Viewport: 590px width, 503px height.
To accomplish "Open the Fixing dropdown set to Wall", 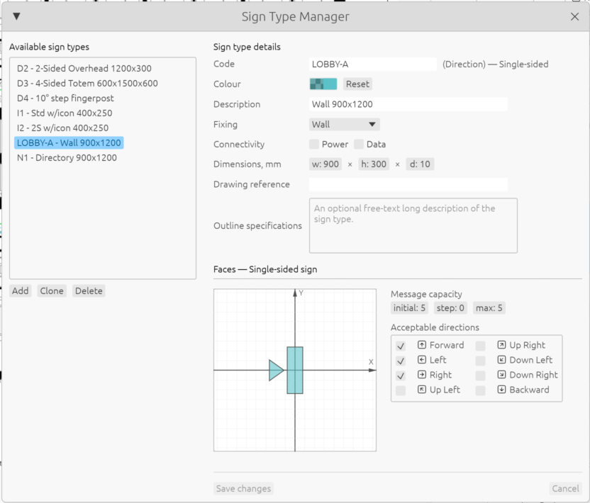I will tap(345, 125).
